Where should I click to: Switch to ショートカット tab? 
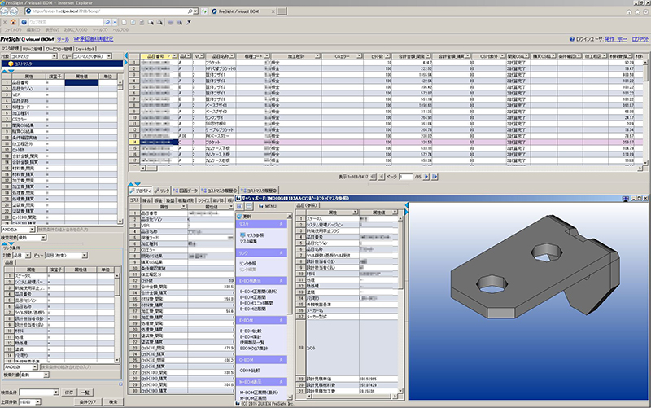click(x=85, y=49)
